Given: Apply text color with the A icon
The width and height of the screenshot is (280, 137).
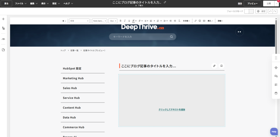Looking at the screenshot, I should click(134, 21).
